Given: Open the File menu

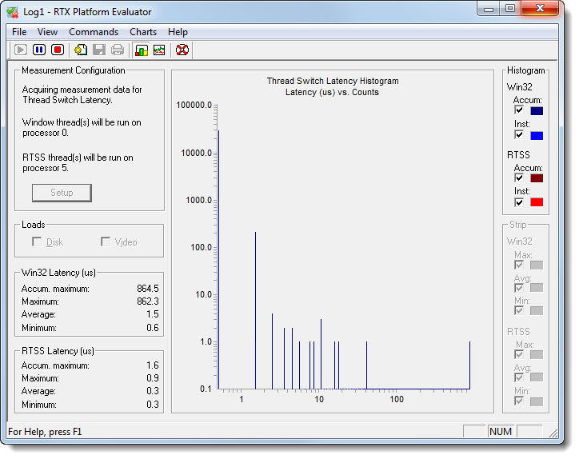Looking at the screenshot, I should point(19,32).
